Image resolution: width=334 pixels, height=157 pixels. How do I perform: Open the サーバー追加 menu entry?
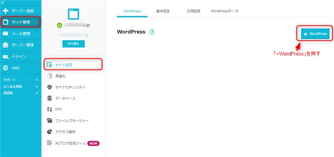[x=20, y=11]
